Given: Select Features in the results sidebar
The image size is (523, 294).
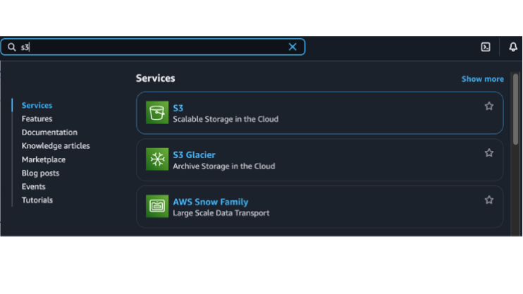Looking at the screenshot, I should (37, 119).
